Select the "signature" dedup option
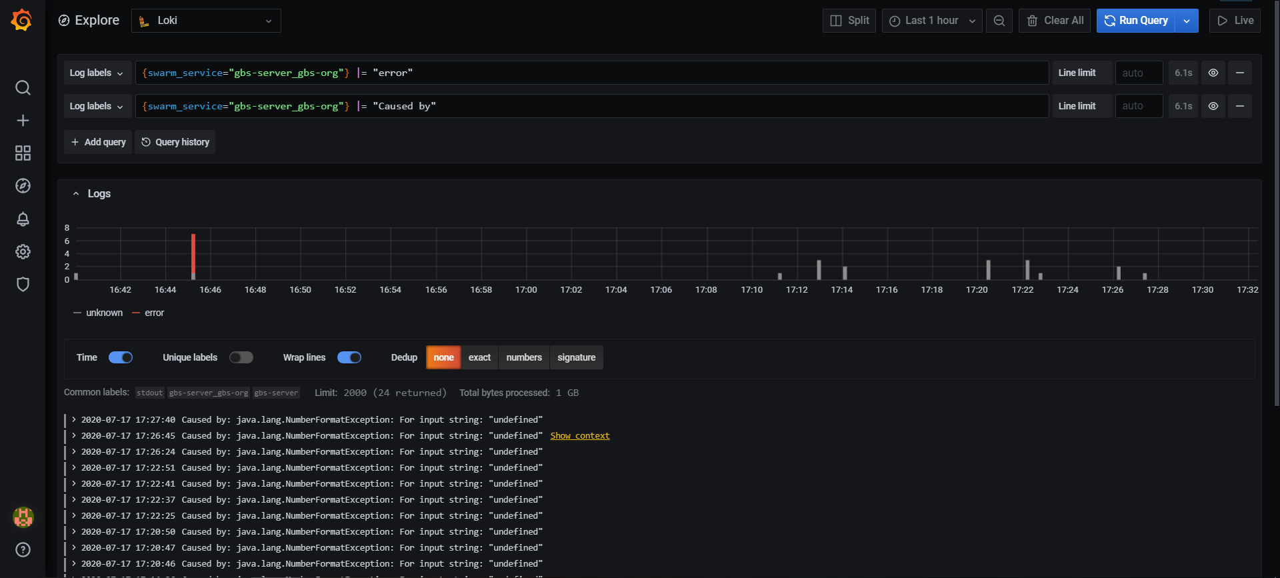Screen dimensions: 1280x578 point(576,357)
